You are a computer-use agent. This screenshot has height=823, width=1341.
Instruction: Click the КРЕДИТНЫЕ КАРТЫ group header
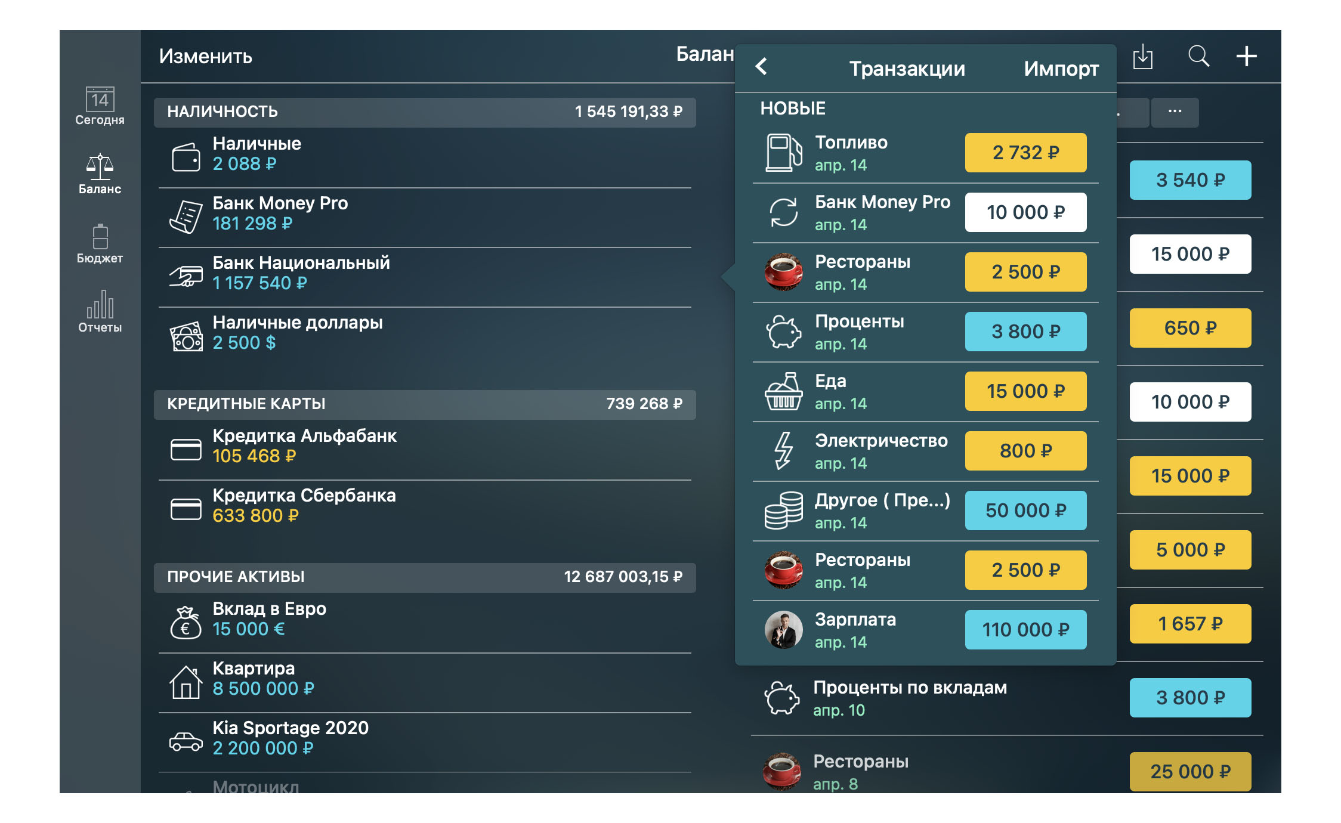point(425,404)
